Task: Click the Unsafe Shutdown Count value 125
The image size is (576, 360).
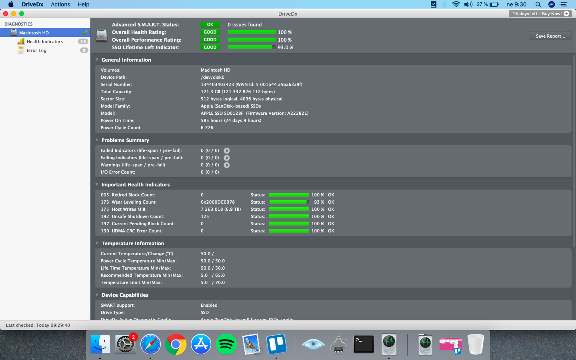Action: click(205, 216)
